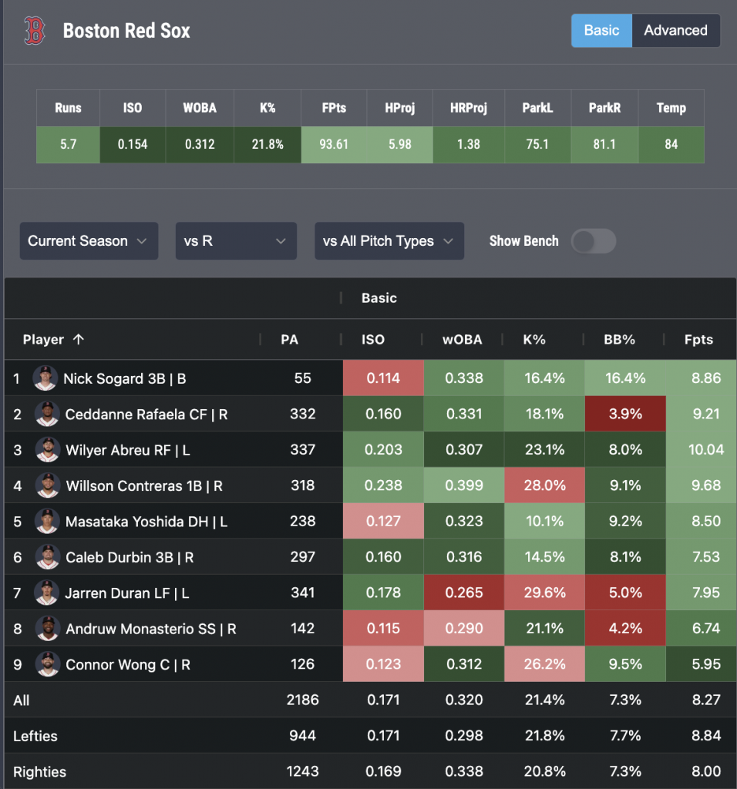Viewport: 737px width, 789px height.
Task: Switch to the Basic tab
Action: (x=601, y=30)
